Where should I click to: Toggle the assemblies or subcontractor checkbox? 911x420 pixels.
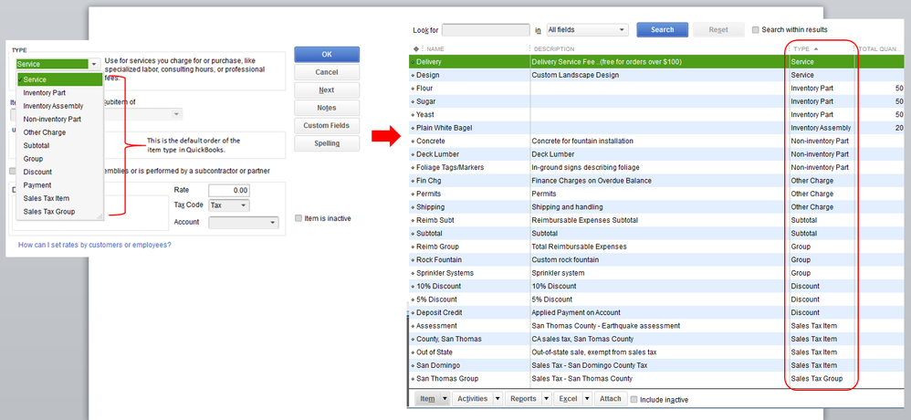pyautogui.click(x=12, y=172)
